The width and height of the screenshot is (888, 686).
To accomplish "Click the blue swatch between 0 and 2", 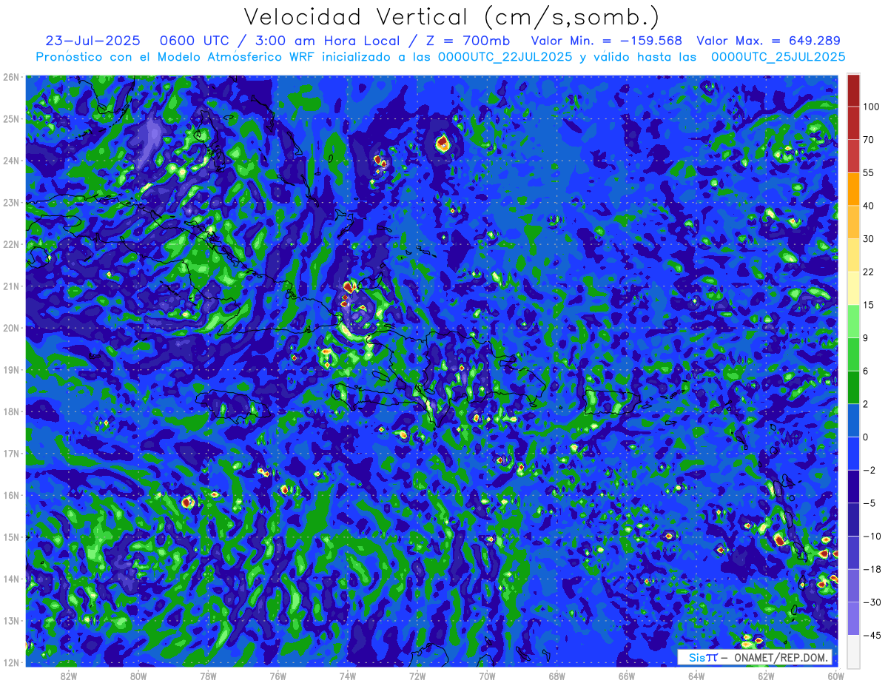I will coord(853,419).
